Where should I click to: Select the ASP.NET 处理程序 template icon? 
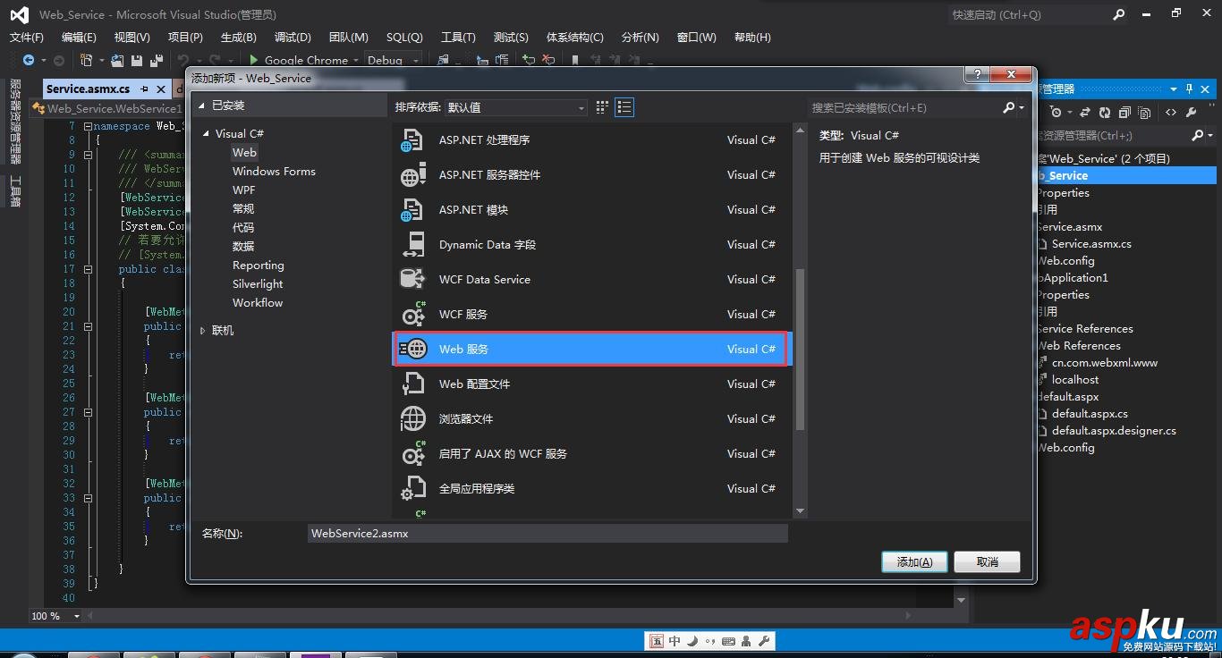coord(412,139)
